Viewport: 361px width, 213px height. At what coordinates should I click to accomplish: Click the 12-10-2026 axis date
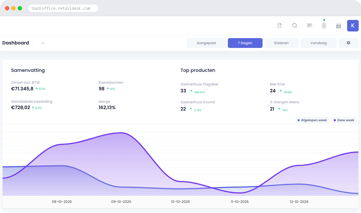tap(299, 202)
